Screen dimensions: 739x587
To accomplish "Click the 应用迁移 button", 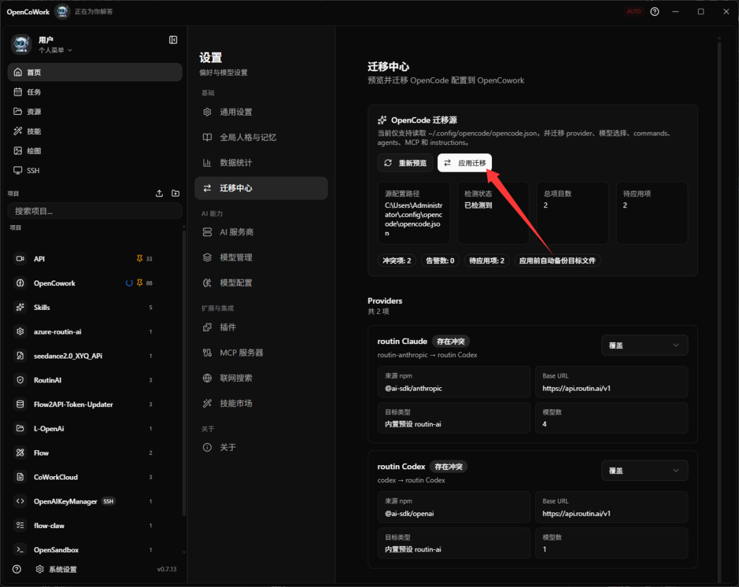I will tap(464, 163).
